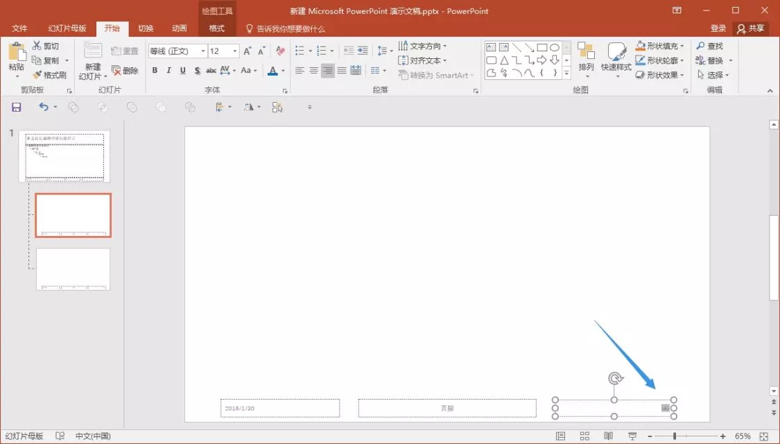This screenshot has width=780, height=444.
Task: Open the drawing tools Format tab
Action: point(217,28)
